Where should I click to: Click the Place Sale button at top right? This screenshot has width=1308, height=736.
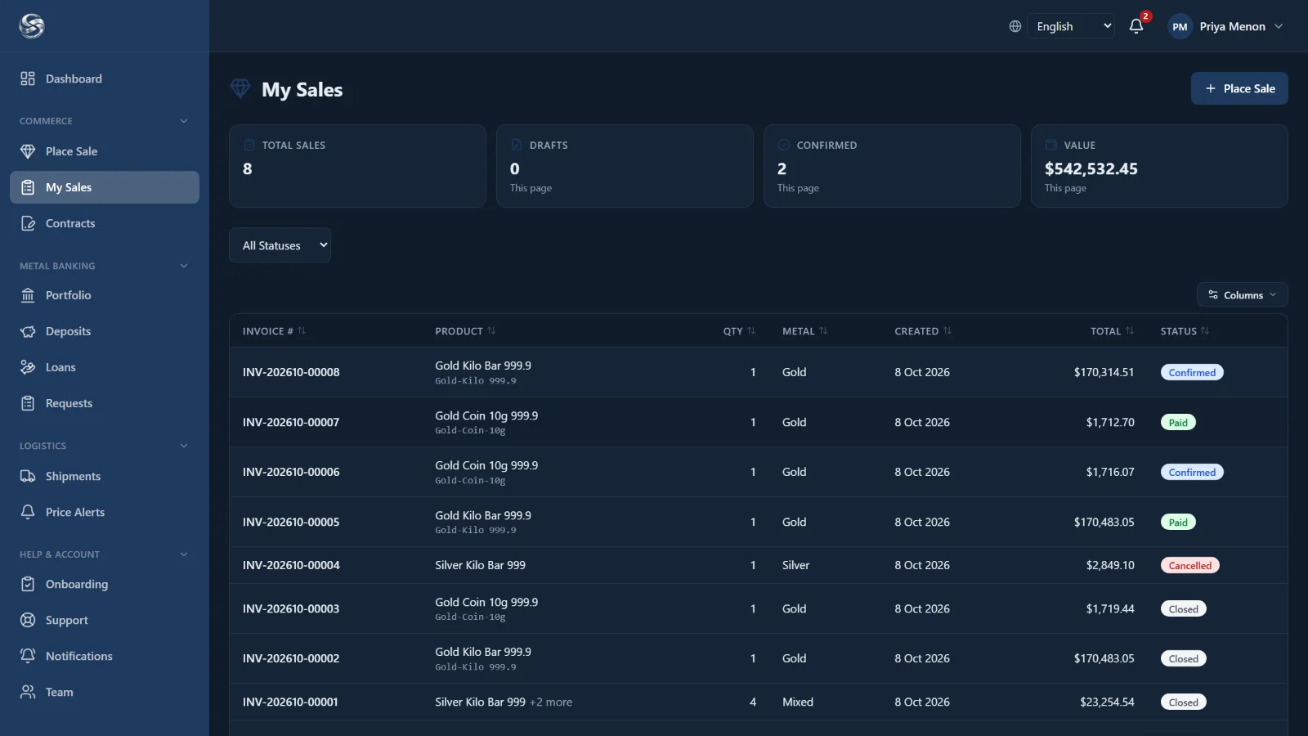pyautogui.click(x=1239, y=88)
